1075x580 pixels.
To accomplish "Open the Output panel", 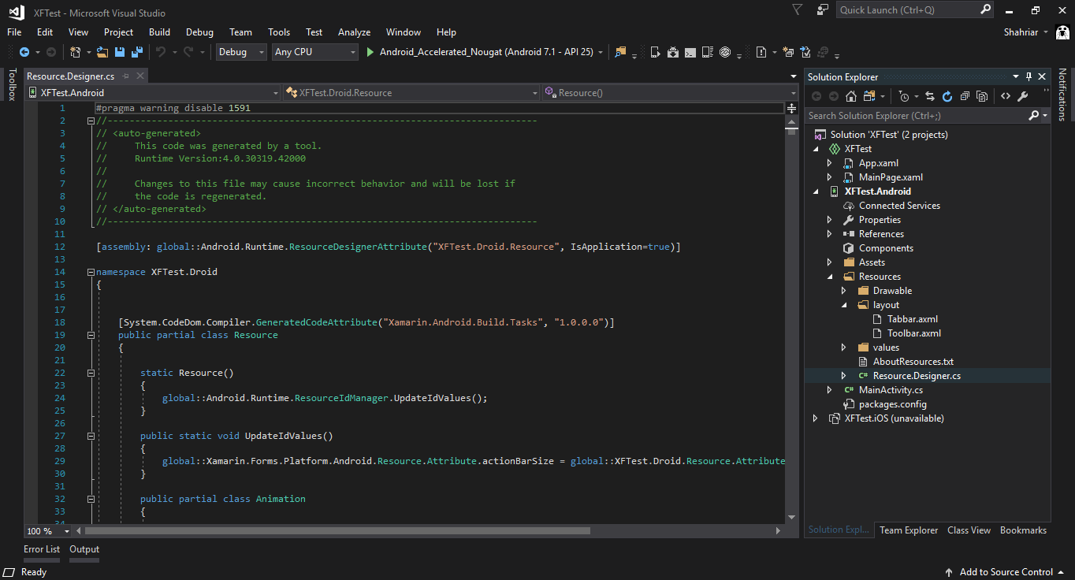I will [84, 549].
